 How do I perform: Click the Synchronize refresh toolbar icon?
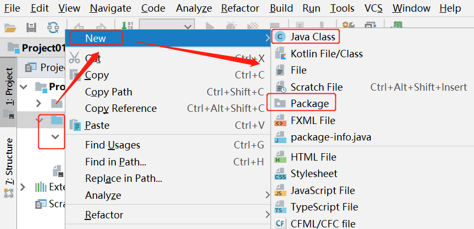coord(53,27)
